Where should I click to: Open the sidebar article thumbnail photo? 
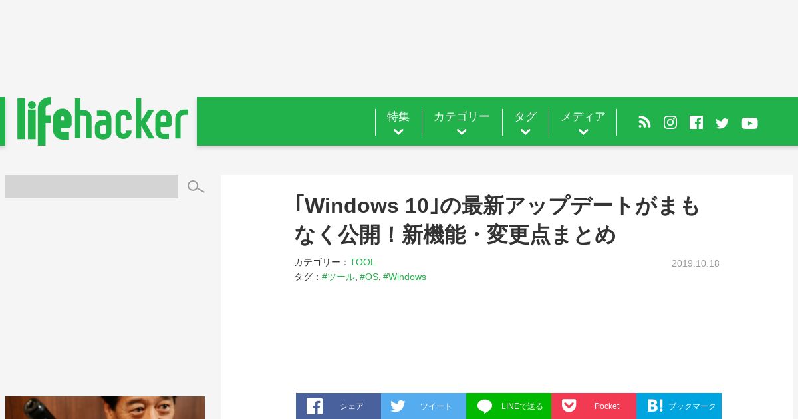(105, 408)
